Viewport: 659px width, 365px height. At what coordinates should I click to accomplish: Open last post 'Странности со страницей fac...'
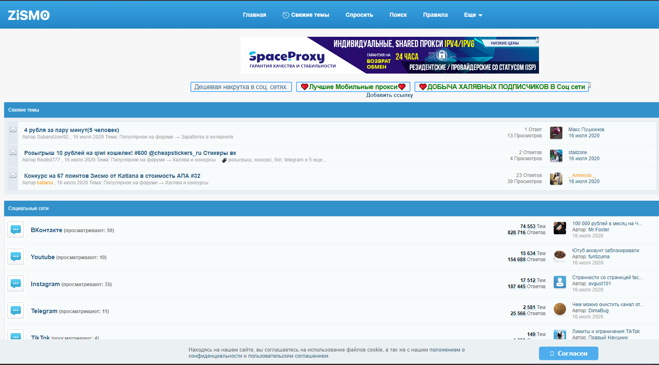coord(607,278)
